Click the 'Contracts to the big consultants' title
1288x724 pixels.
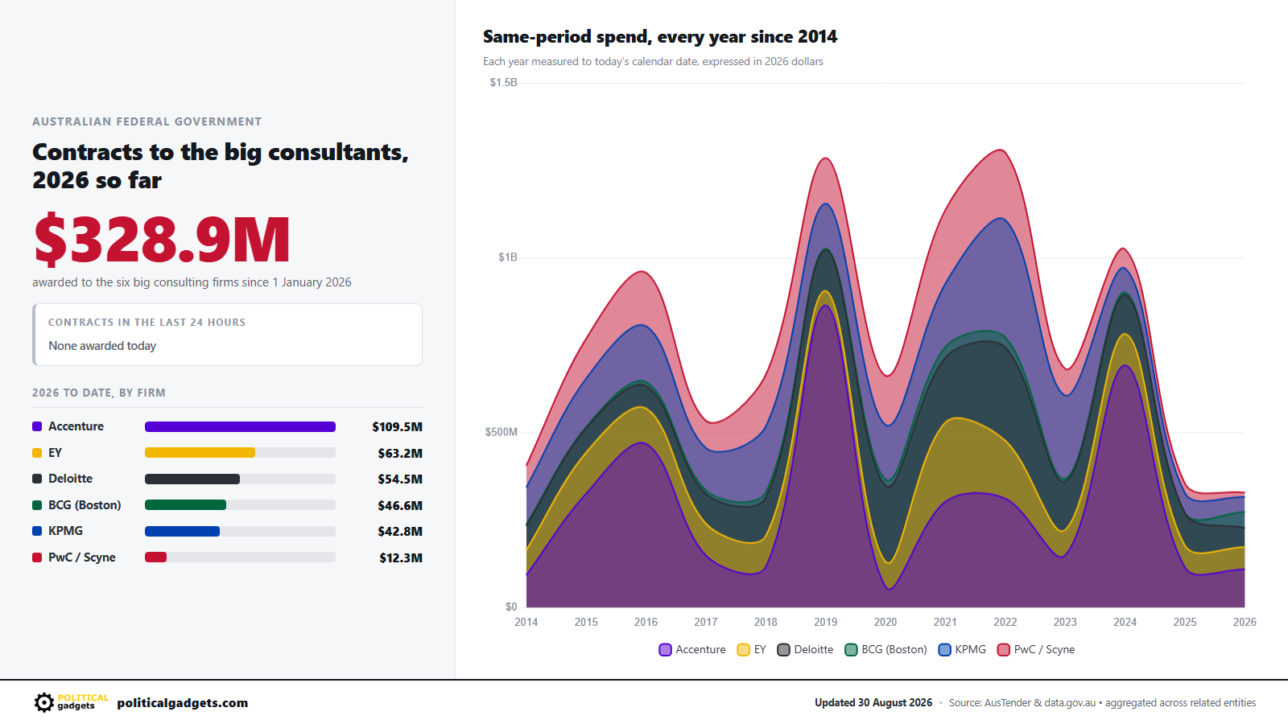coord(221,166)
